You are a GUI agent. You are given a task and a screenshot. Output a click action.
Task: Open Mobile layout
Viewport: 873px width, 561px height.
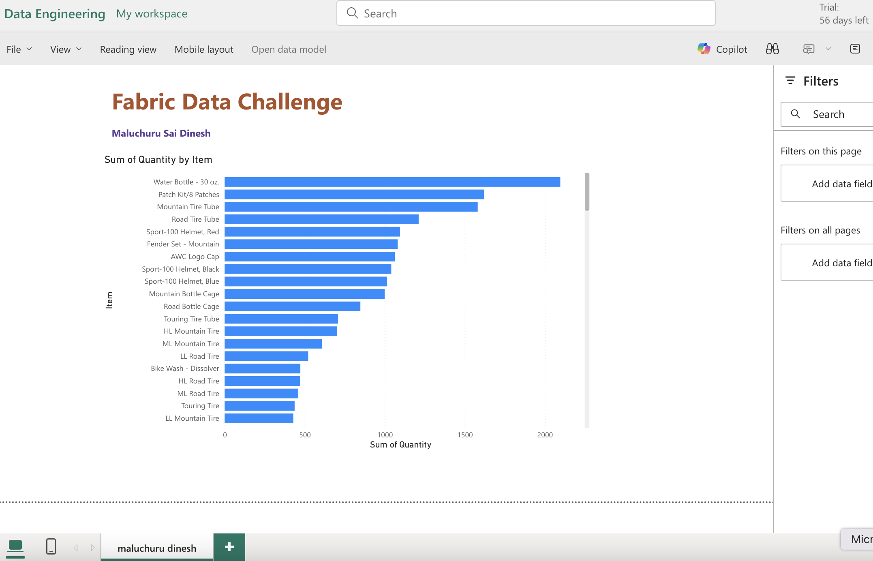click(x=204, y=49)
